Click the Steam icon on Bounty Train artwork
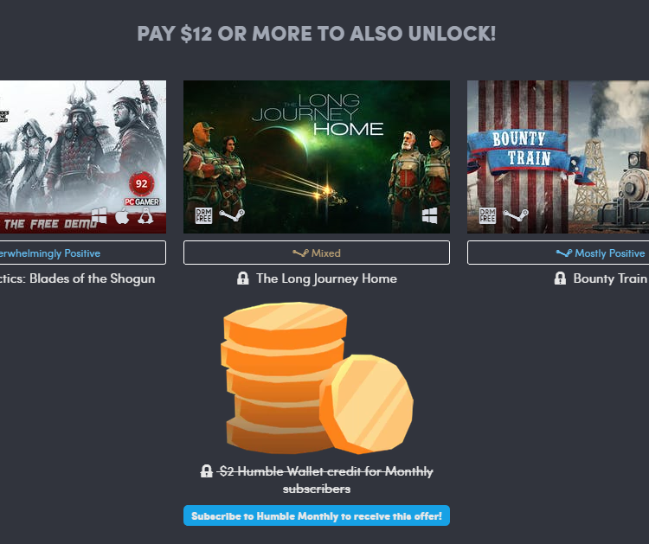 coord(516,215)
